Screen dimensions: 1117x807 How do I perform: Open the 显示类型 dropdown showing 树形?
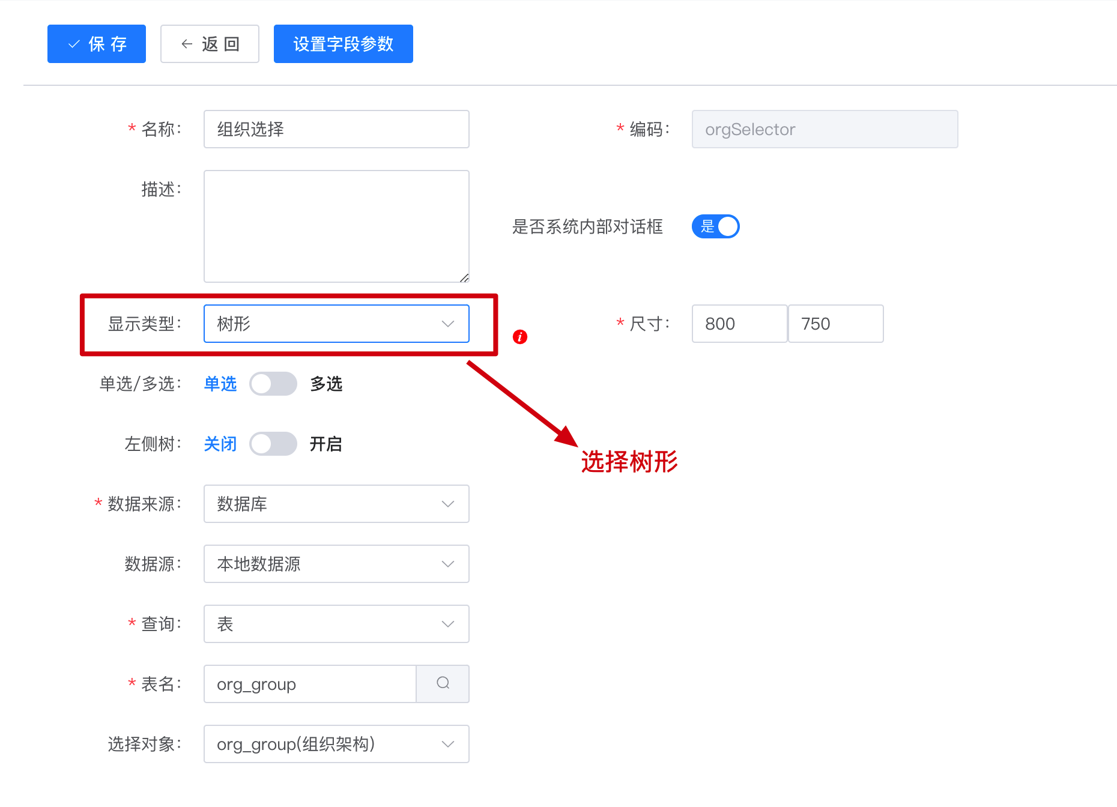336,324
